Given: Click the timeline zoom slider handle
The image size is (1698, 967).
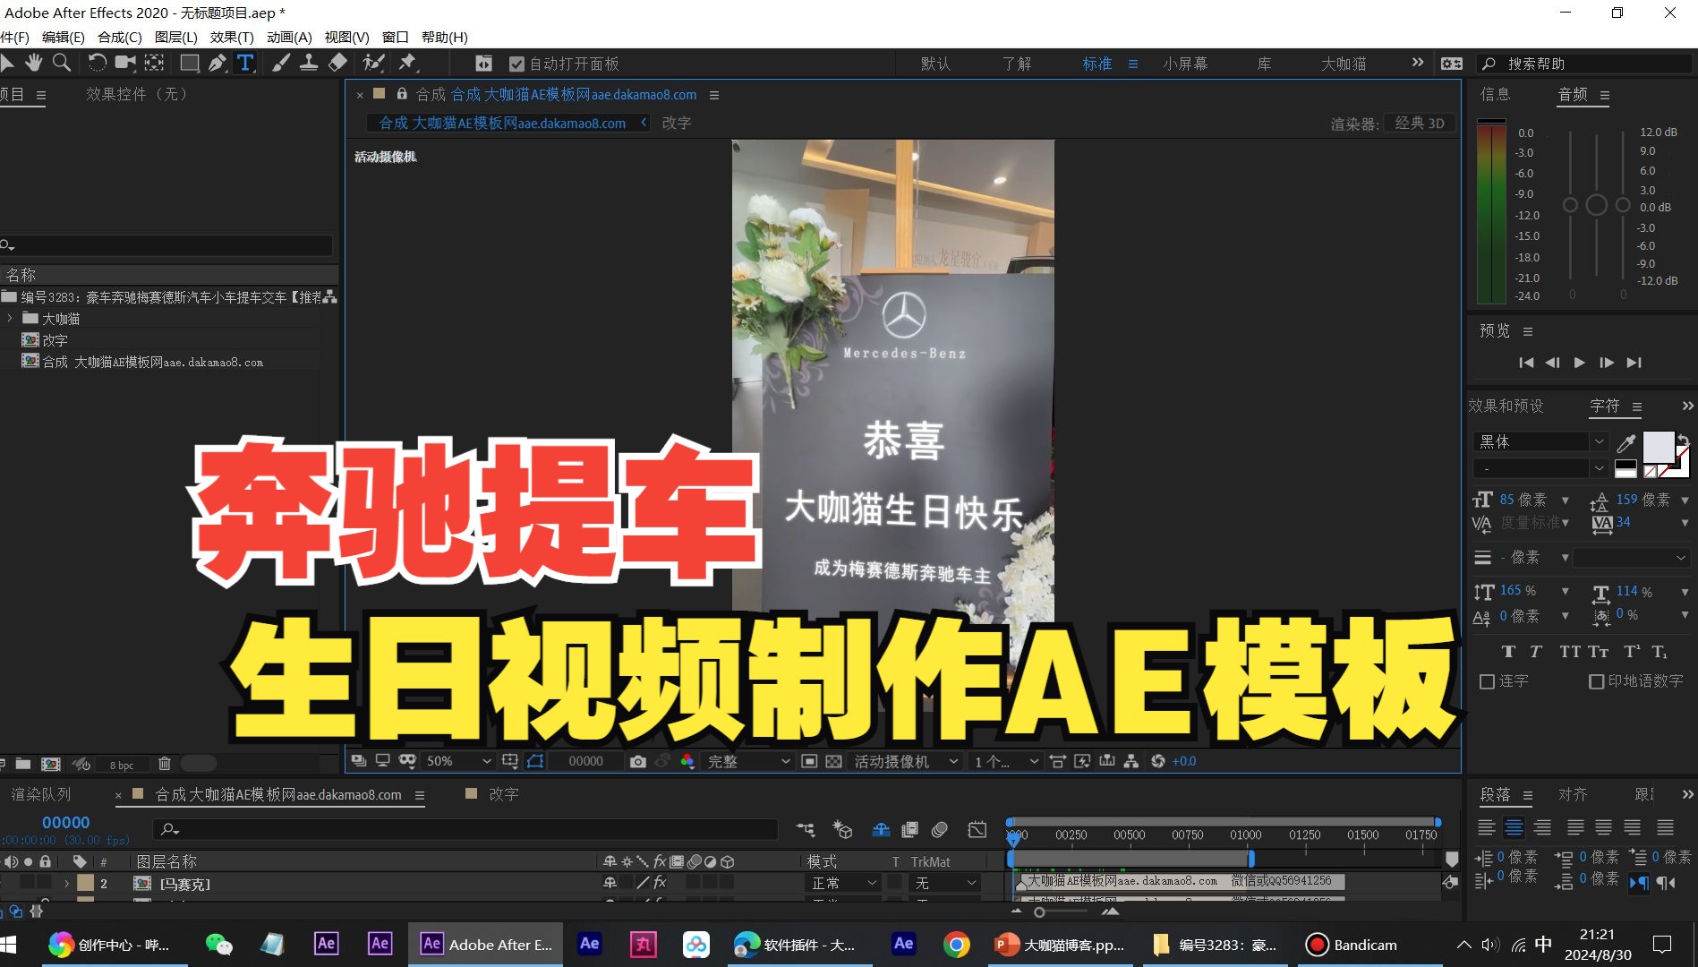Looking at the screenshot, I should pyautogui.click(x=1039, y=912).
